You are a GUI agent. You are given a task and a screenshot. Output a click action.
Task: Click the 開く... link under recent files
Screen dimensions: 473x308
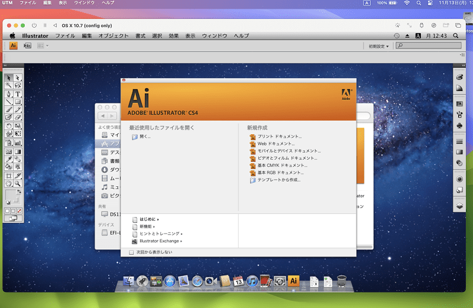(x=145, y=137)
